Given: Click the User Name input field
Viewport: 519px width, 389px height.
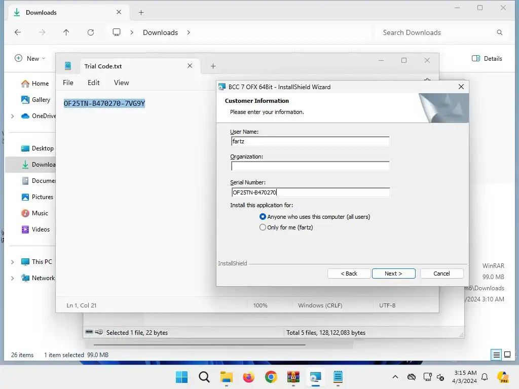Looking at the screenshot, I should (x=310, y=141).
